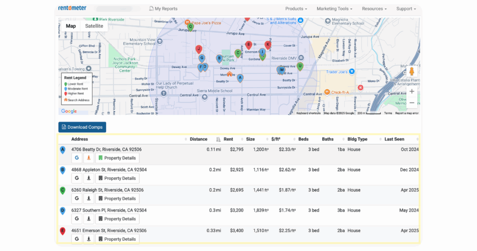Switch map to Satellite view
This screenshot has width=477, height=251.
(94, 26)
